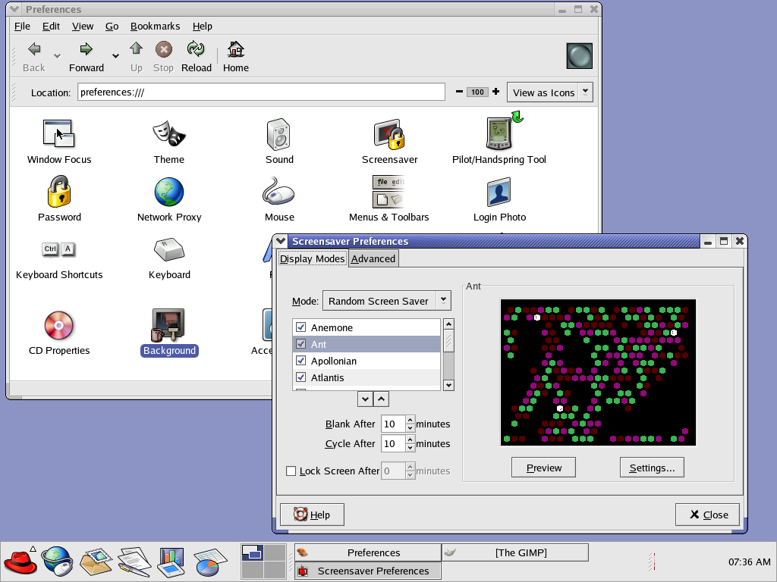
Task: Open the Red Hat main menu
Action: pyautogui.click(x=20, y=562)
